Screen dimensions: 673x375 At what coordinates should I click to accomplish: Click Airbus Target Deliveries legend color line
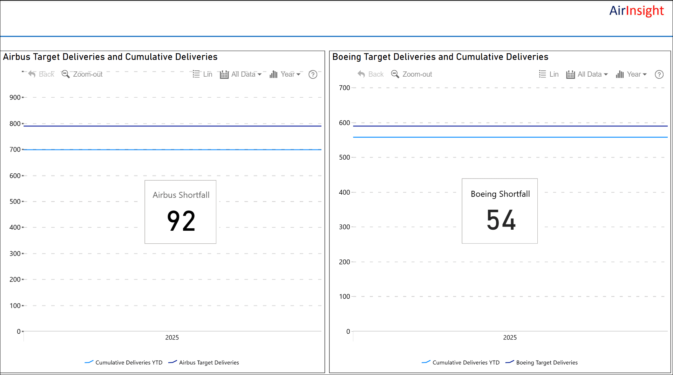(172, 362)
